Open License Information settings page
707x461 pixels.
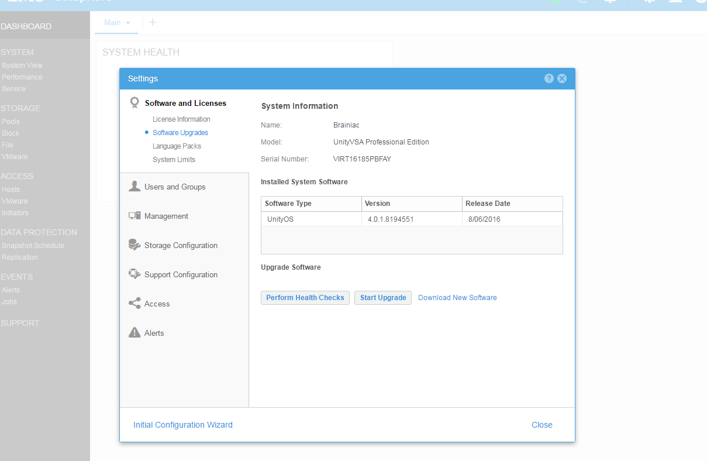181,119
